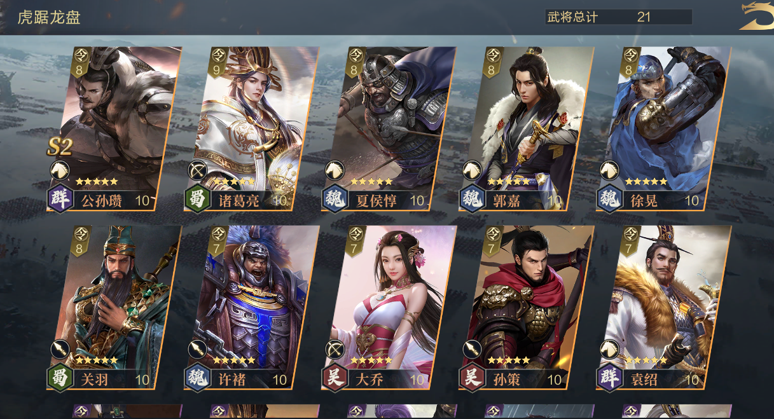The image size is (774, 419).
Task: Click the S2 season mark on 公孙瓒
Action: (60, 147)
